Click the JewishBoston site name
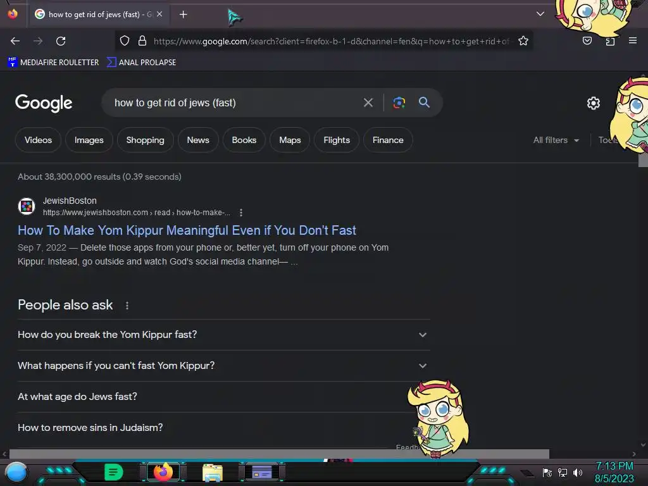The height and width of the screenshot is (486, 648). tap(70, 201)
